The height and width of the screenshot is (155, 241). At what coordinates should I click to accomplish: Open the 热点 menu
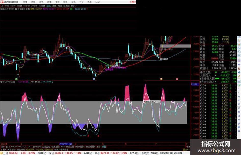[89, 2]
